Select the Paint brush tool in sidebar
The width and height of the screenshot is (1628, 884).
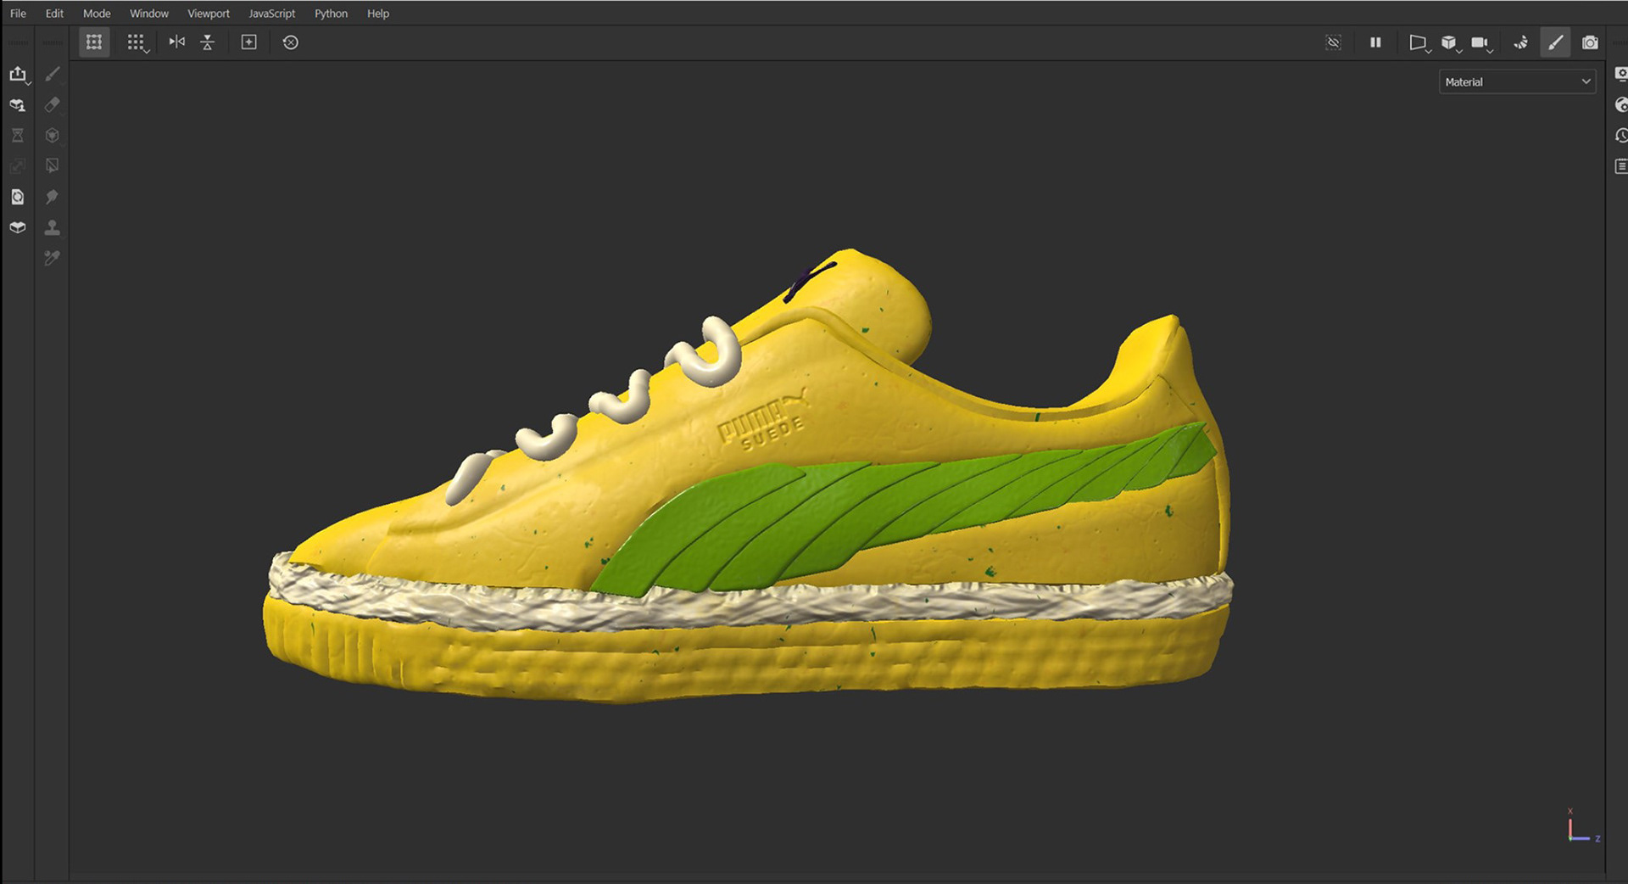tap(53, 75)
